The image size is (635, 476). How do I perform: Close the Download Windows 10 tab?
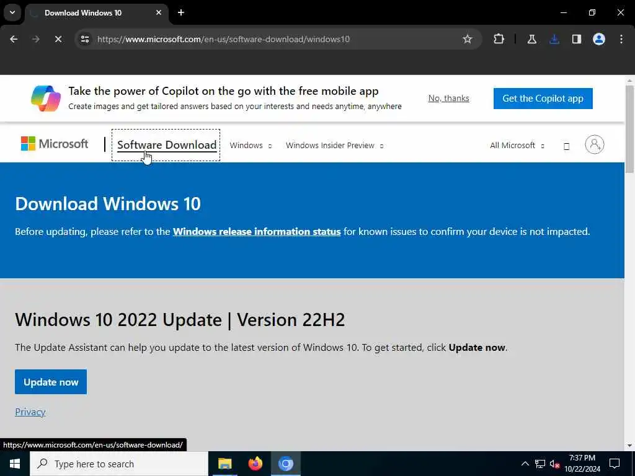(159, 12)
